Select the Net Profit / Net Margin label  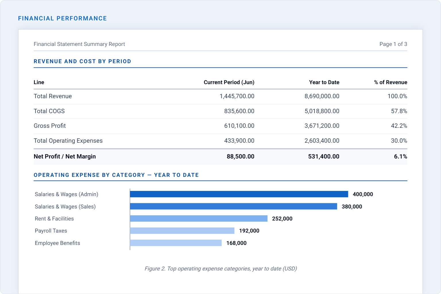[x=65, y=156]
